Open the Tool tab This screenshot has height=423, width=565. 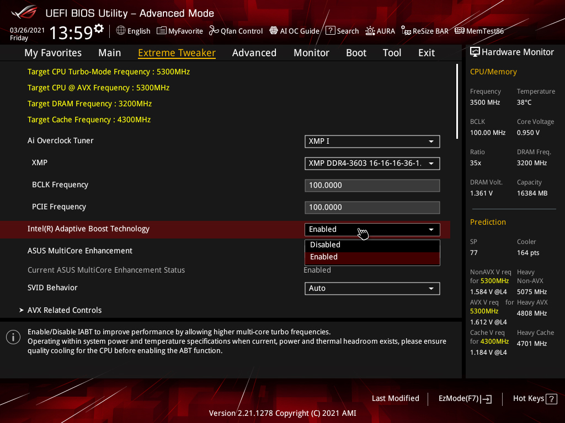(392, 53)
